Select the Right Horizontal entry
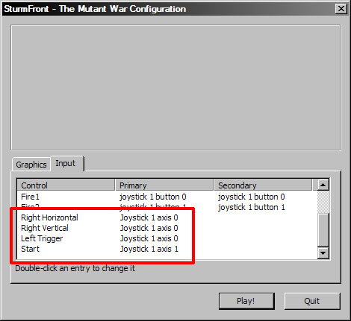 click(49, 217)
